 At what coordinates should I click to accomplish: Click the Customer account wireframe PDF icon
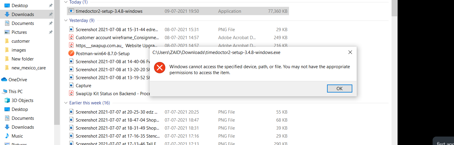click(71, 37)
